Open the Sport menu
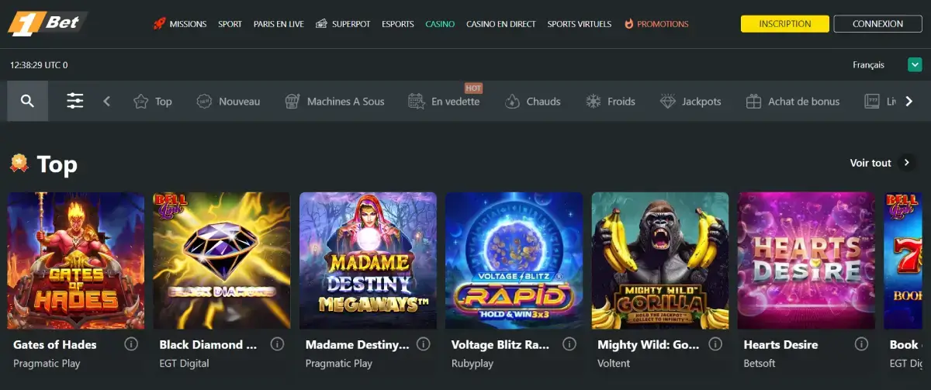The width and height of the screenshot is (931, 390). [230, 24]
